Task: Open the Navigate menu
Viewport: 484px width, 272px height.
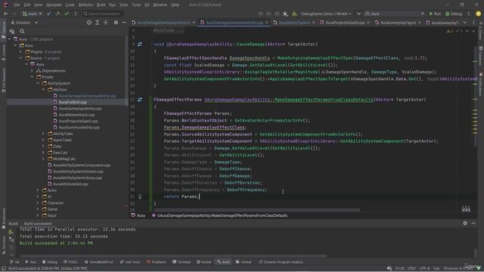Action: click(54, 5)
